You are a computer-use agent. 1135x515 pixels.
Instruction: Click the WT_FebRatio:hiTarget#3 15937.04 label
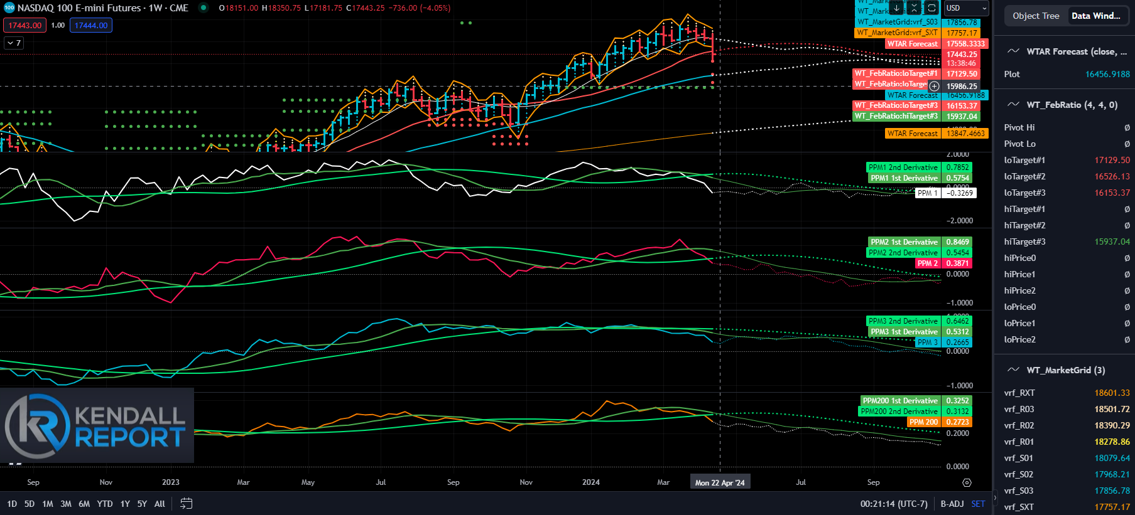click(916, 116)
